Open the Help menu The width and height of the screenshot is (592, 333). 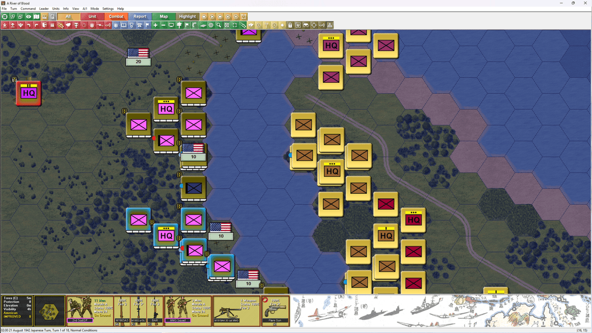pyautogui.click(x=121, y=9)
